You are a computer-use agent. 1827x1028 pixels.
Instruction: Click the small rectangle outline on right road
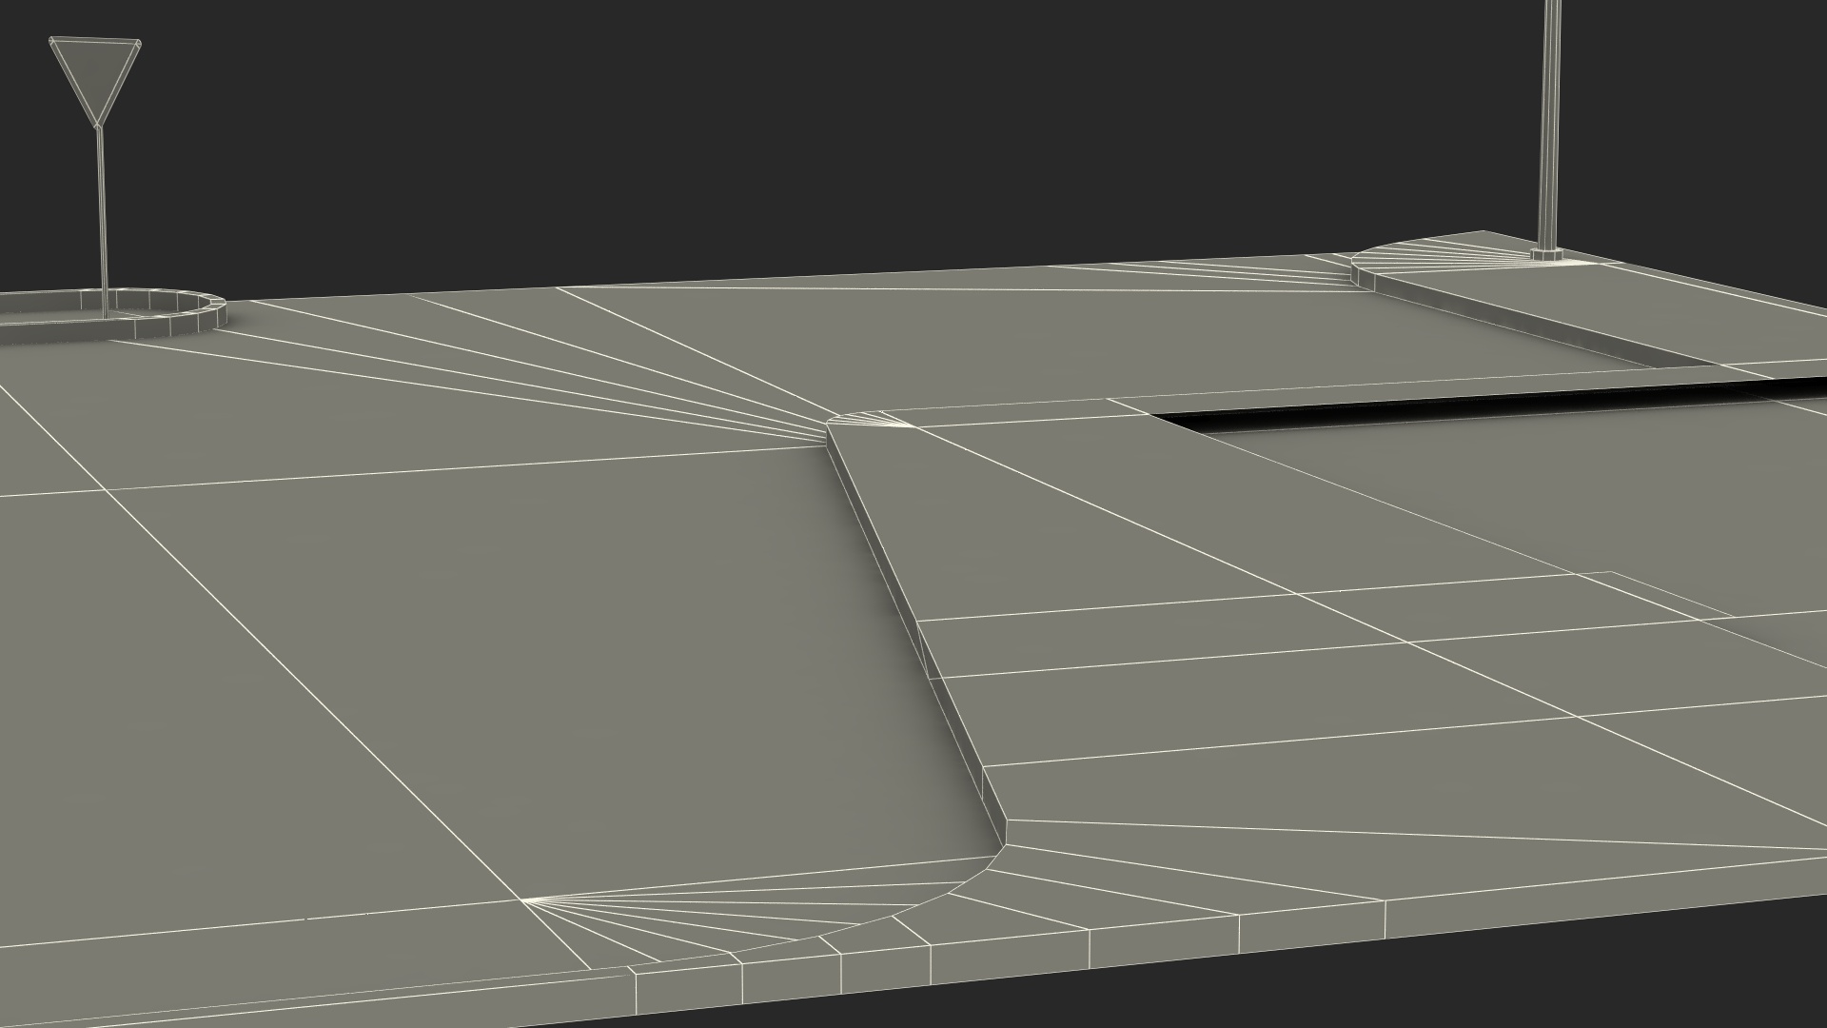coord(1656,597)
